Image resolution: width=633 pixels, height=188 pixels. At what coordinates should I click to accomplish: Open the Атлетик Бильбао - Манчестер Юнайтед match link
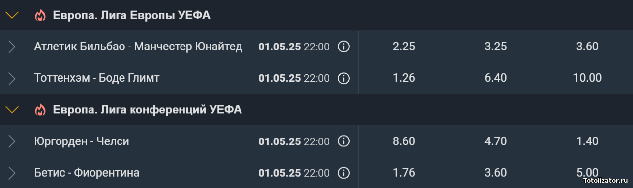coord(138,47)
